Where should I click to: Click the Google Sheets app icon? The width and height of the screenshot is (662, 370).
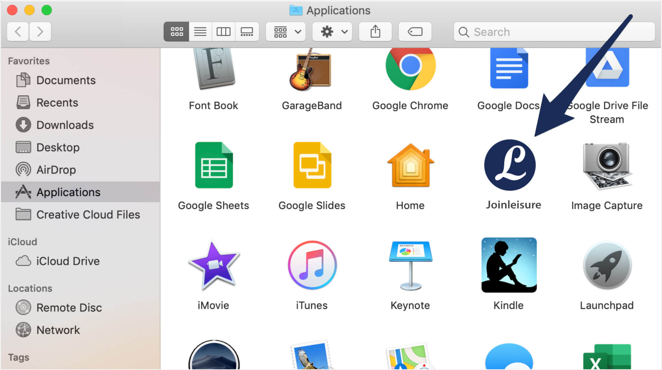[214, 165]
